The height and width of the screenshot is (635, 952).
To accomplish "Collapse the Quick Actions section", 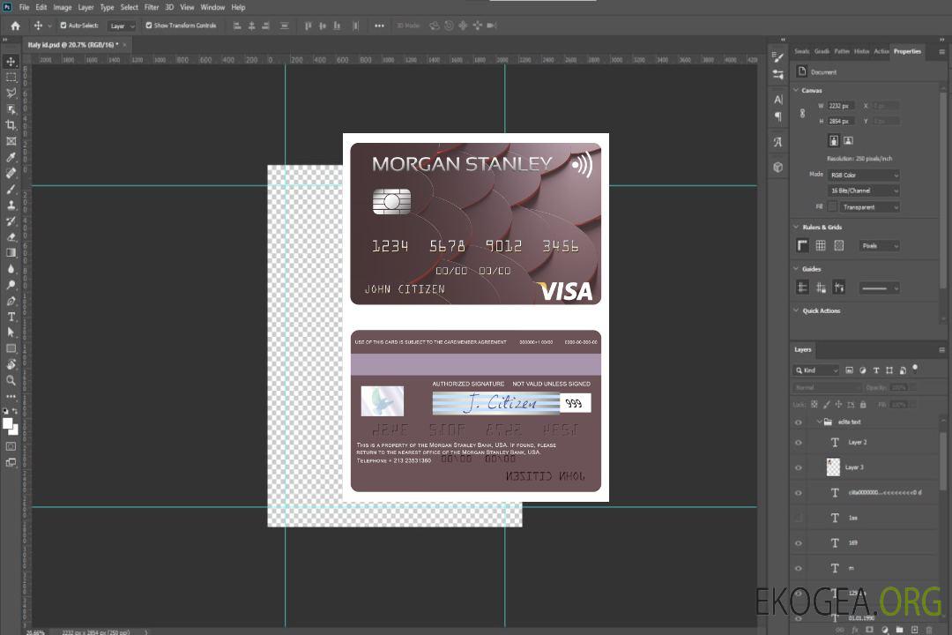I will pyautogui.click(x=796, y=310).
